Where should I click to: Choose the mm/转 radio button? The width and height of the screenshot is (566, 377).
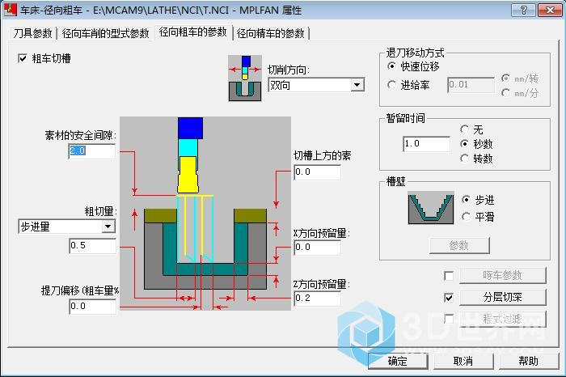pos(505,78)
